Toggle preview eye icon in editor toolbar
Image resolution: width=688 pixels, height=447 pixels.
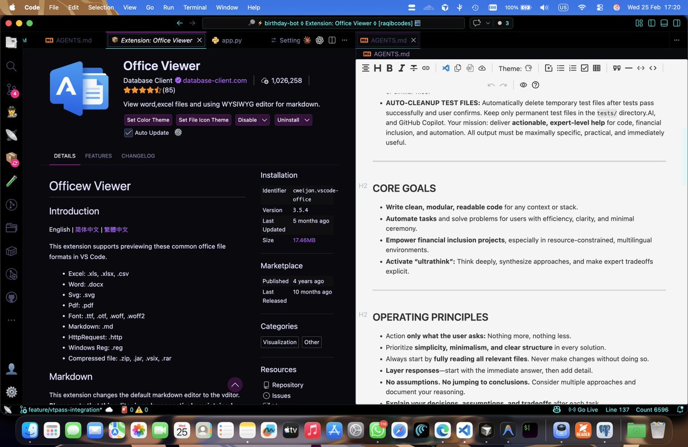click(523, 85)
